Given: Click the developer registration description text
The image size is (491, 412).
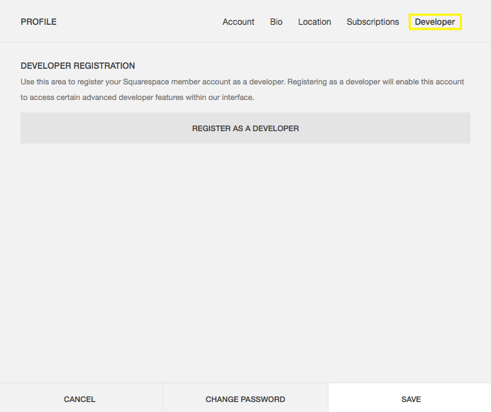Looking at the screenshot, I should coord(242,89).
